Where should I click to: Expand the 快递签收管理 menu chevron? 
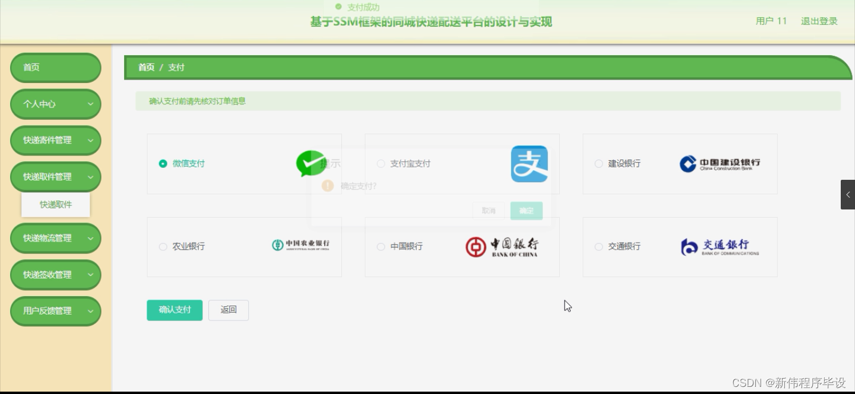tap(91, 275)
